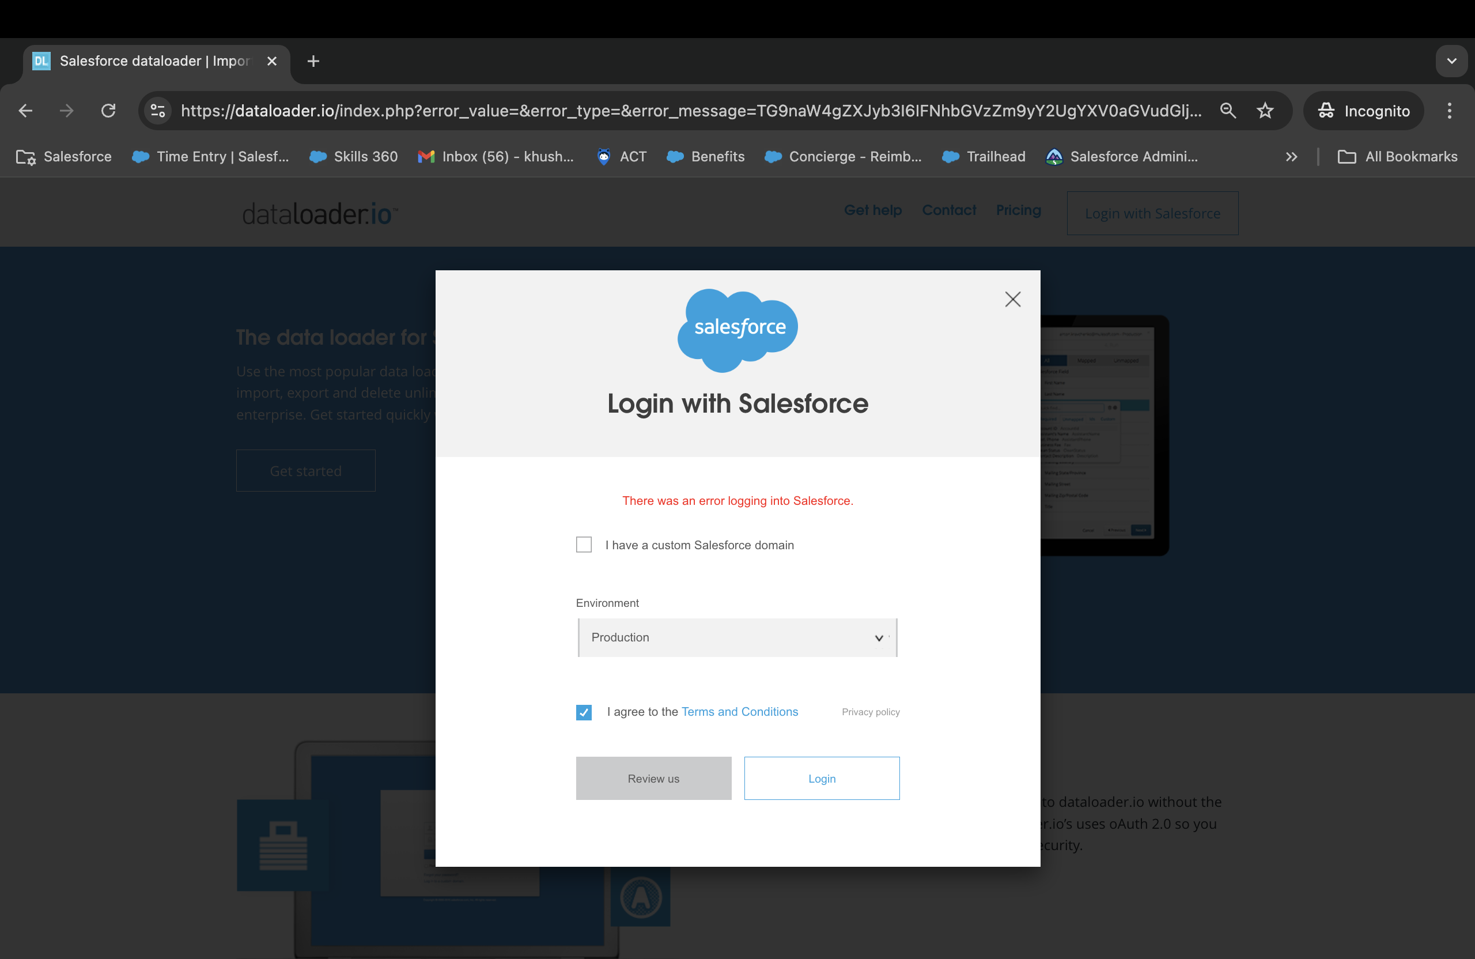Open Chrome three-dot menu

click(1449, 111)
